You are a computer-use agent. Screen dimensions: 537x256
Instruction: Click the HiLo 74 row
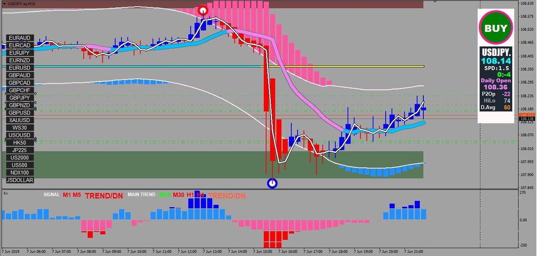(496, 100)
